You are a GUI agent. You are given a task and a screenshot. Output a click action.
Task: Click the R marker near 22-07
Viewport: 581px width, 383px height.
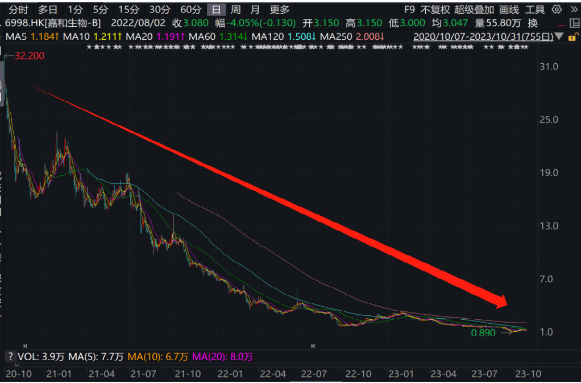click(313, 346)
